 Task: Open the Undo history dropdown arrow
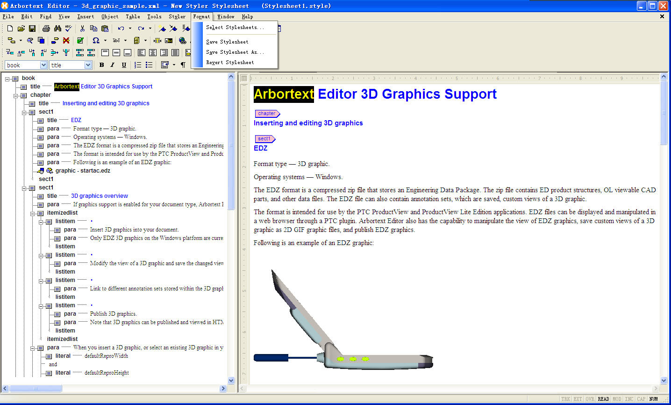(130, 29)
